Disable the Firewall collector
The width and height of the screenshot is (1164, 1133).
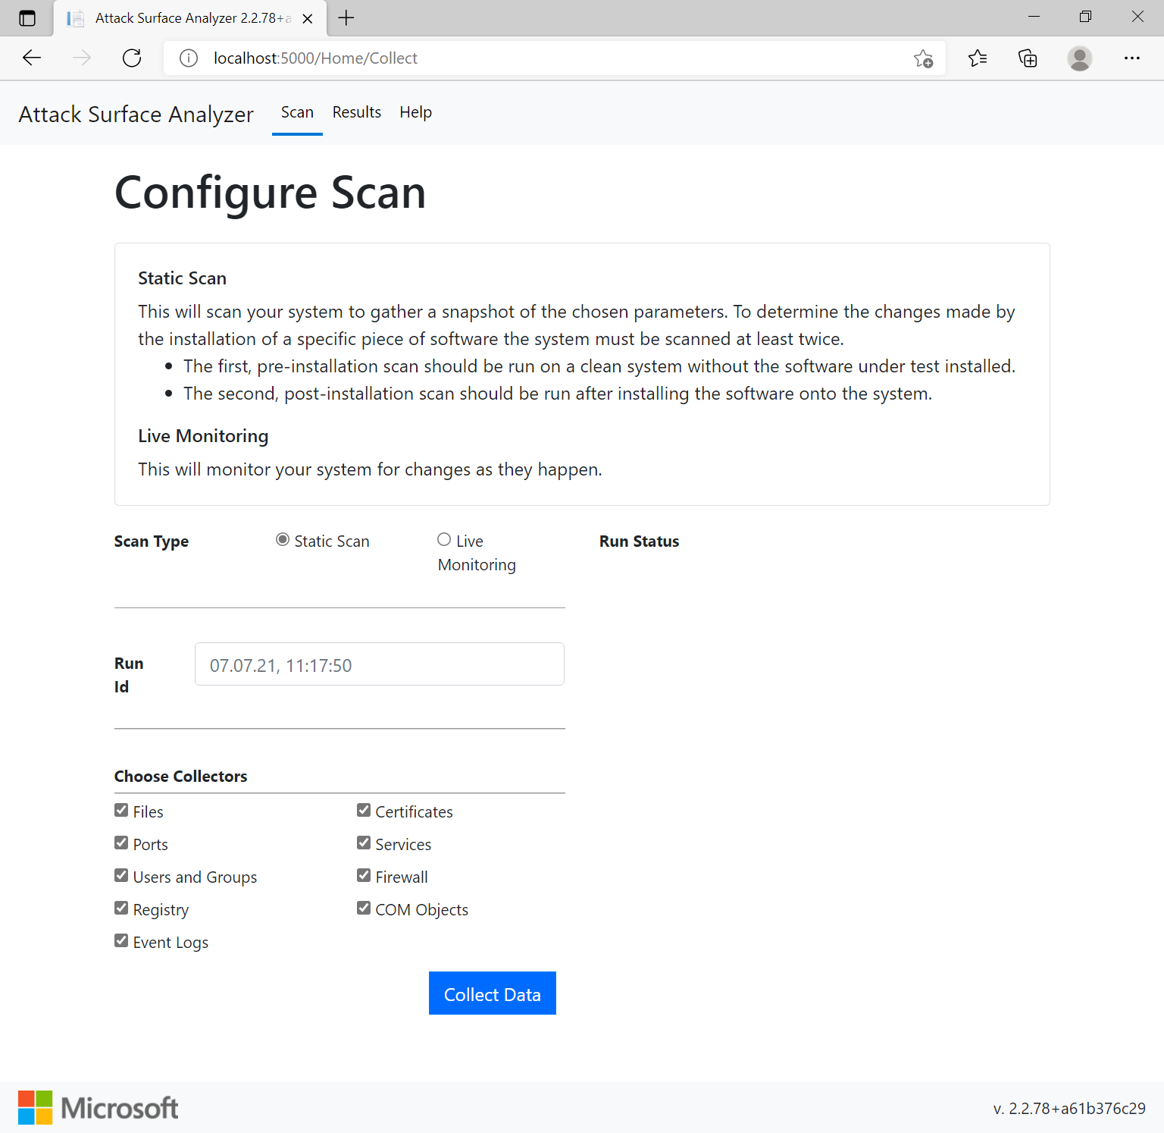point(364,874)
